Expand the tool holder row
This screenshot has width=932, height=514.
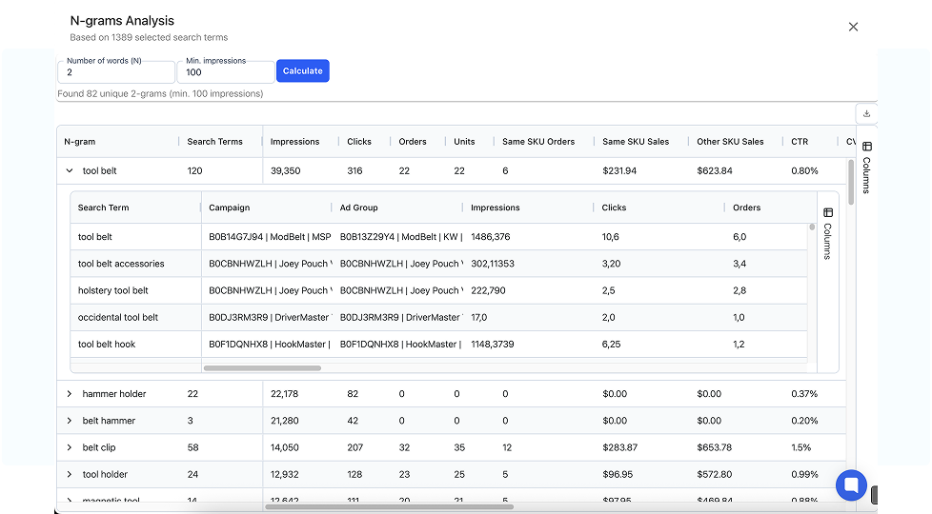tap(70, 474)
